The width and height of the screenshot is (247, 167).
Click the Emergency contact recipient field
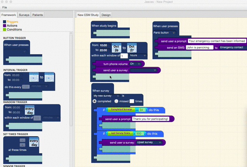coord(233,48)
